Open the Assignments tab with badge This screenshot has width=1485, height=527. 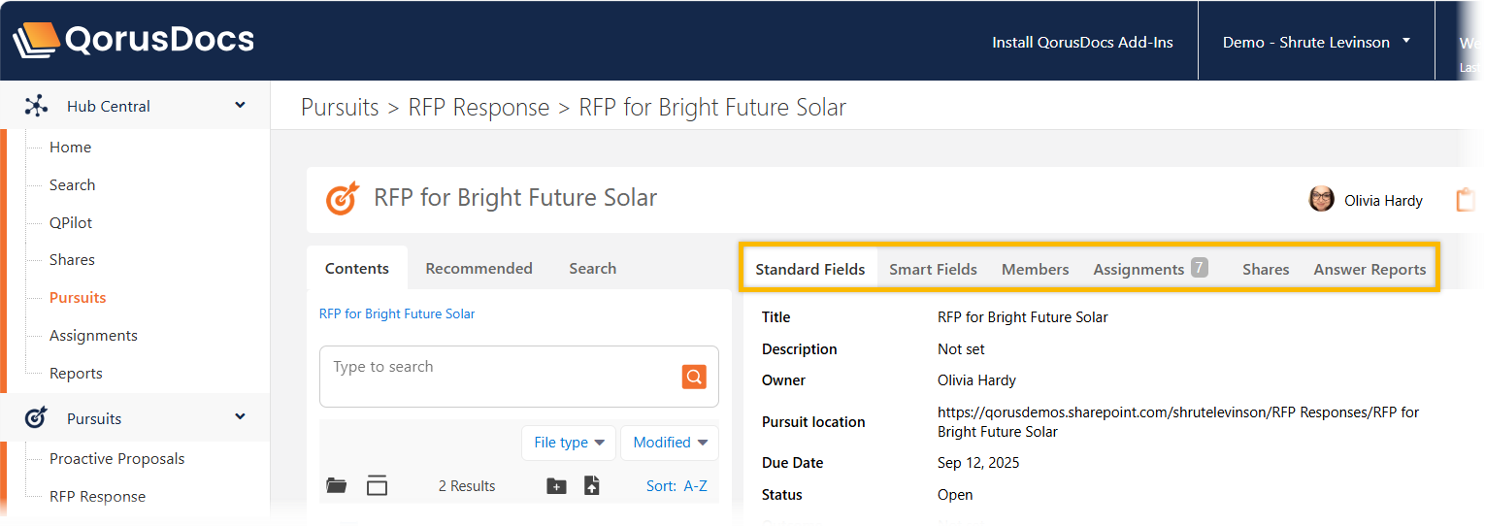(1150, 269)
